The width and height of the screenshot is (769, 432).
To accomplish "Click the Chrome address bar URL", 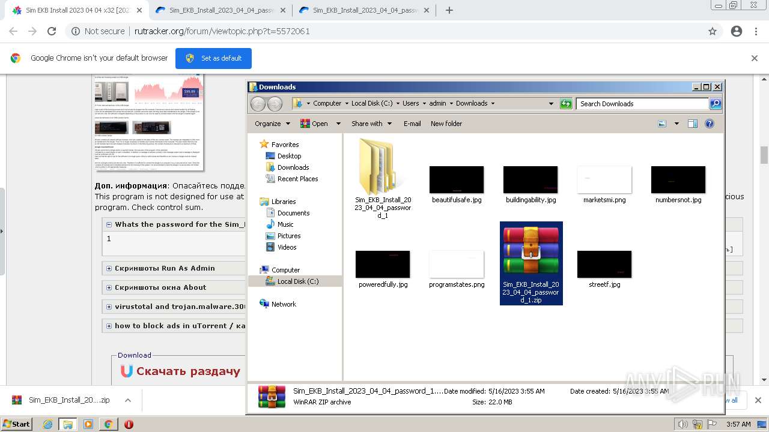I will tap(222, 31).
